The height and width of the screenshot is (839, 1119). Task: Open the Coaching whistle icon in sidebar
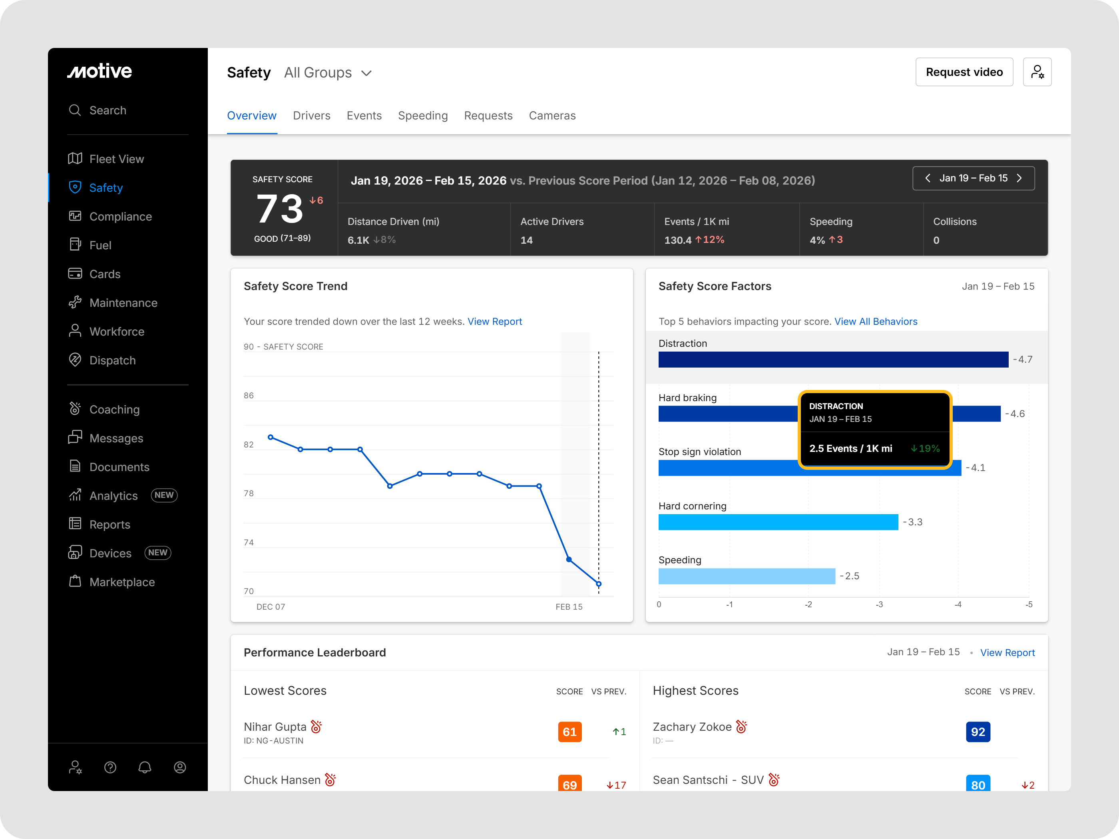tap(75, 409)
